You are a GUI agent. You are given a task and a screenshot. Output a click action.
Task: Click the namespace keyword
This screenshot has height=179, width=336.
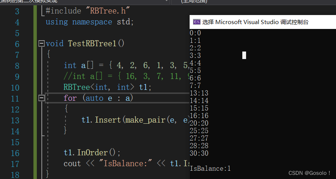click(92, 22)
